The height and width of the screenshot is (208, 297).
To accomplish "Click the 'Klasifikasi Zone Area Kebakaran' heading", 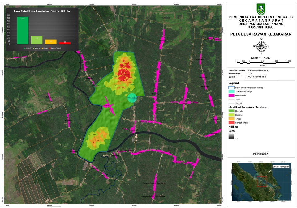I will (x=248, y=107).
